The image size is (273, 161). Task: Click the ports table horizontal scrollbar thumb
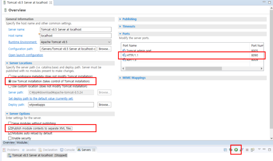(173, 68)
